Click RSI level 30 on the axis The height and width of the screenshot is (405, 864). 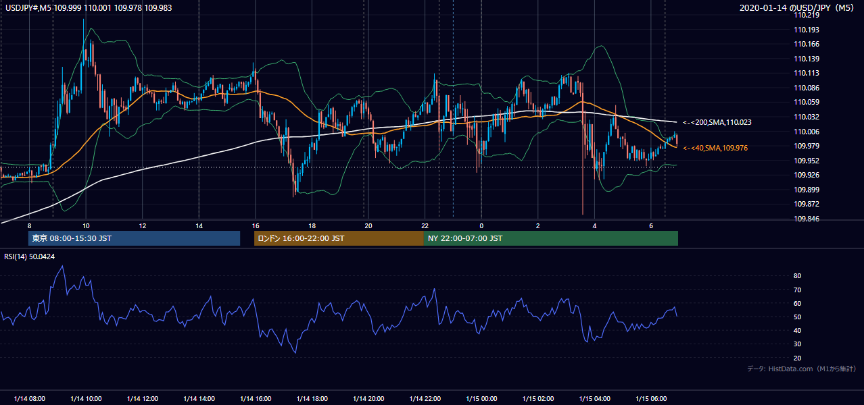(x=798, y=344)
